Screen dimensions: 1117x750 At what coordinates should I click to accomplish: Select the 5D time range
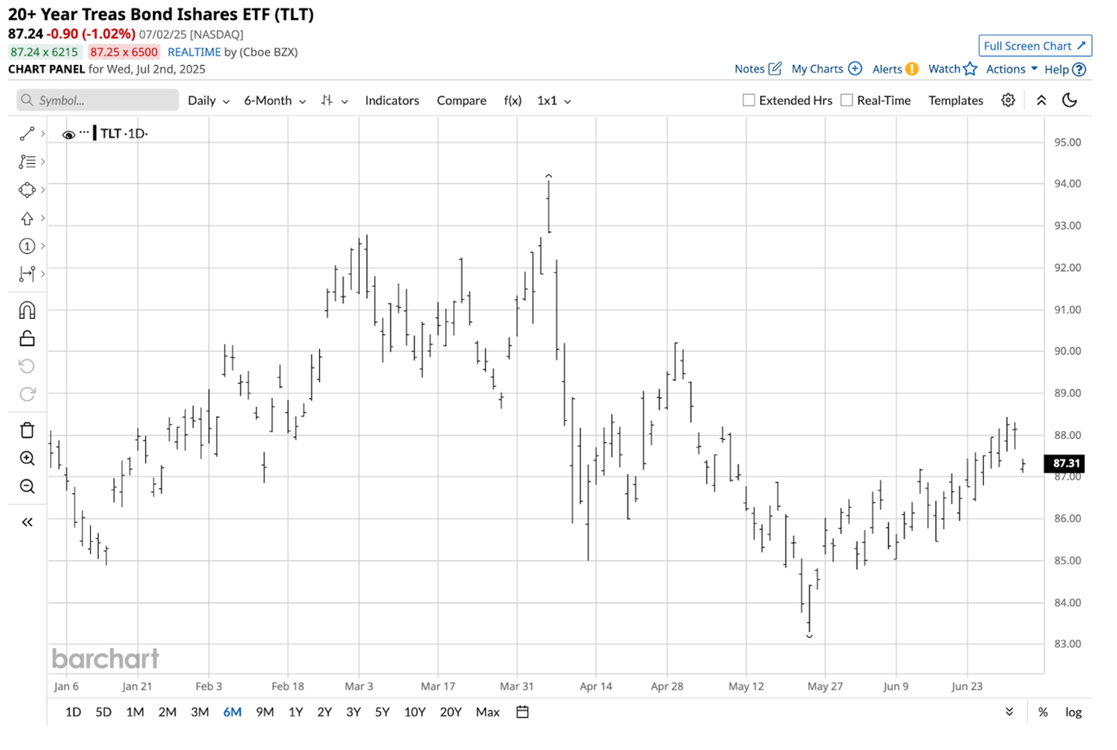point(104,712)
